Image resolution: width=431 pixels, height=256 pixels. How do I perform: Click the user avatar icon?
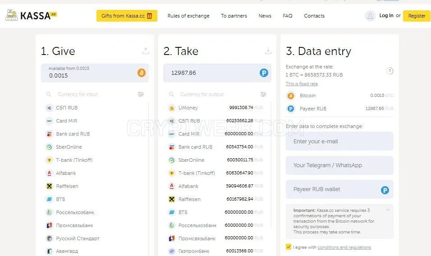coord(370,16)
